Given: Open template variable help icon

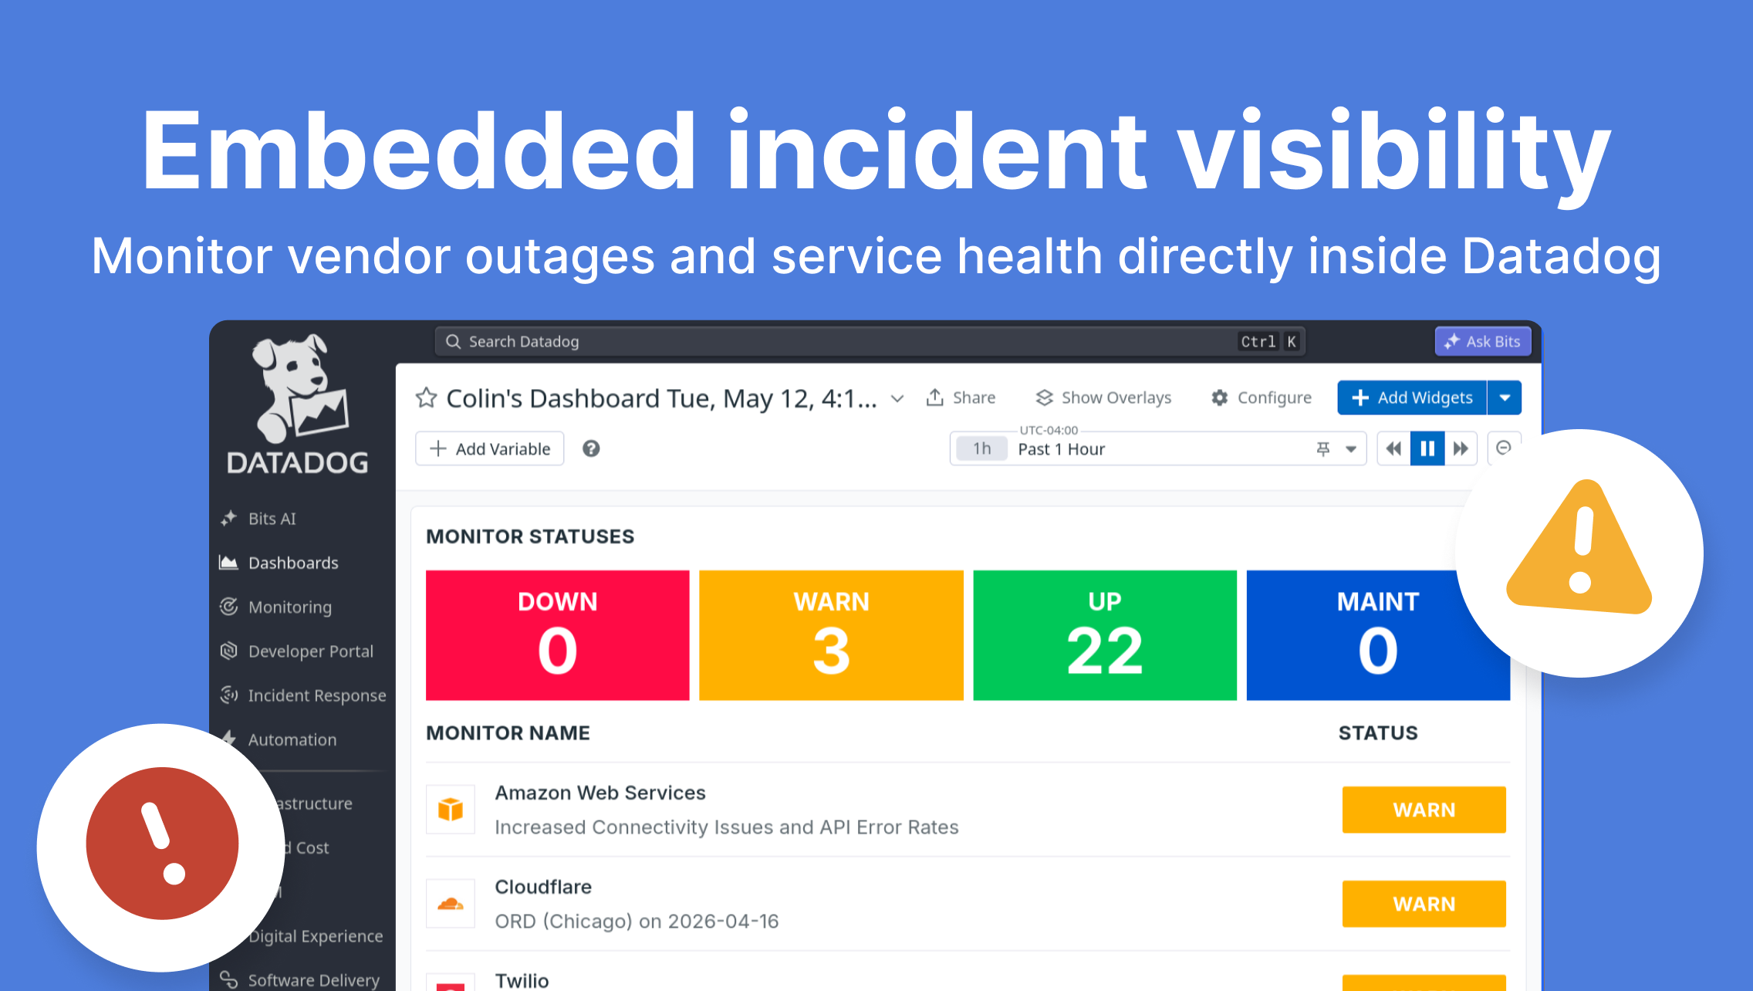Looking at the screenshot, I should (x=591, y=448).
